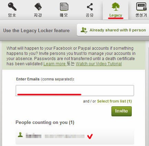Focus the Enter Emails input field
Viewport: 149px width, 146px height.
coord(75,90)
